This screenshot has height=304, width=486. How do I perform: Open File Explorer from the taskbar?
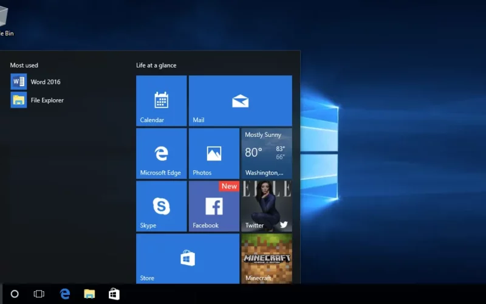tap(89, 294)
